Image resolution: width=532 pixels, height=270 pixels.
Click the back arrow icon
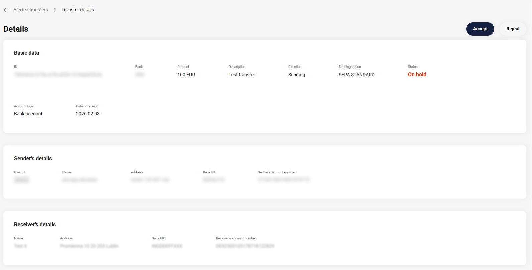6,10
